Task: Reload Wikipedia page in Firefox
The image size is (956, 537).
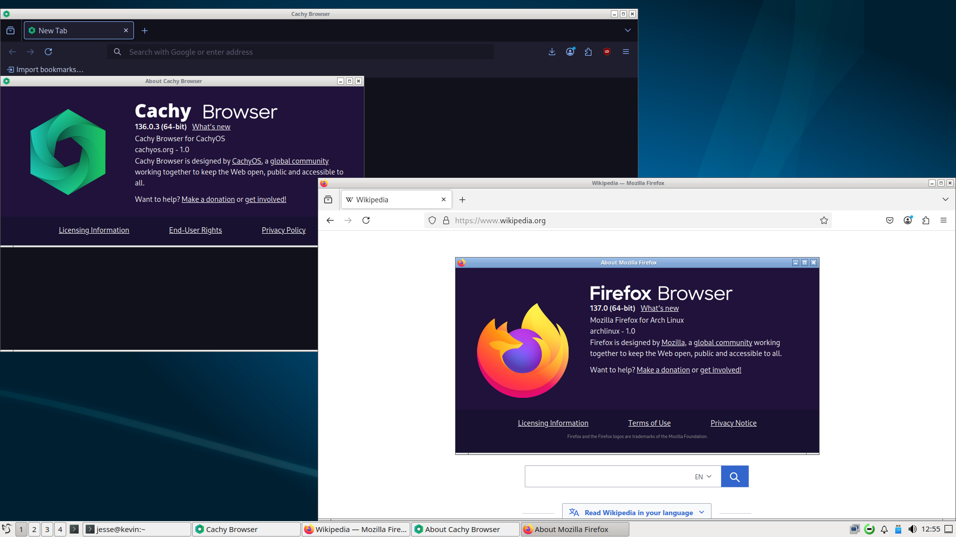Action: pos(366,220)
